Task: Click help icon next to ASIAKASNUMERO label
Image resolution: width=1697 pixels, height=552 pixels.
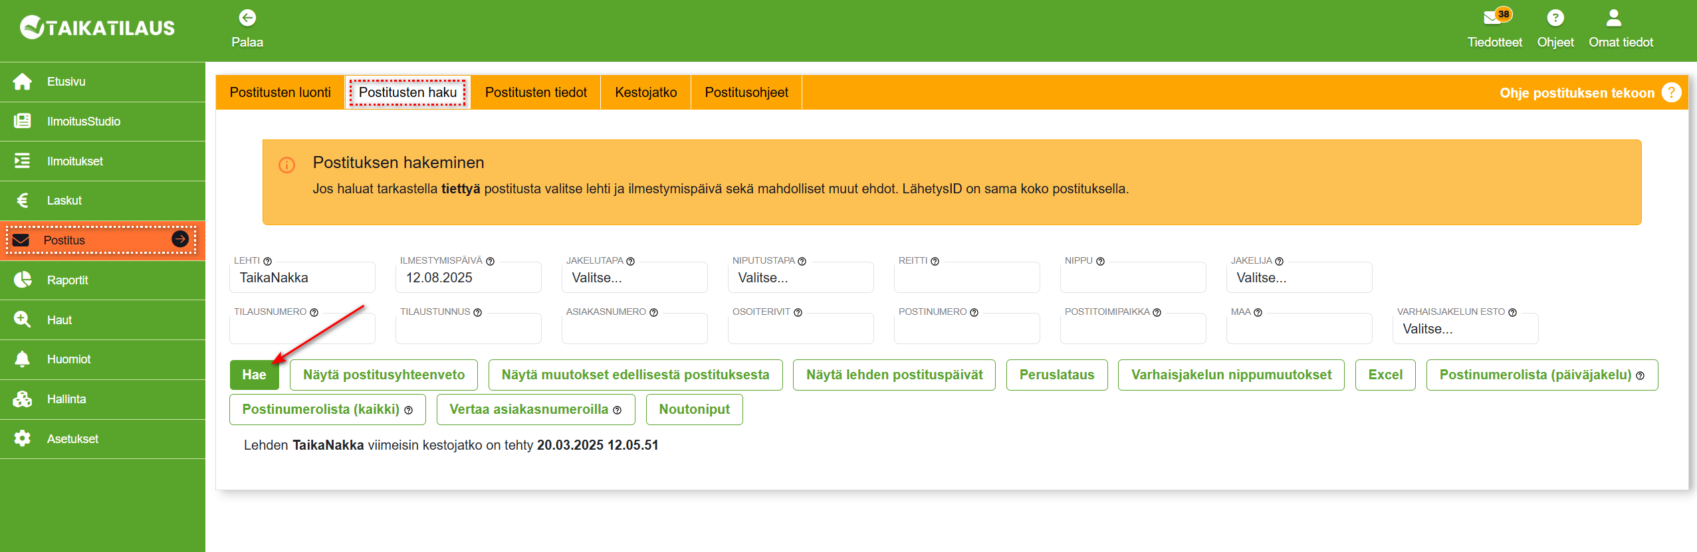Action: click(653, 312)
